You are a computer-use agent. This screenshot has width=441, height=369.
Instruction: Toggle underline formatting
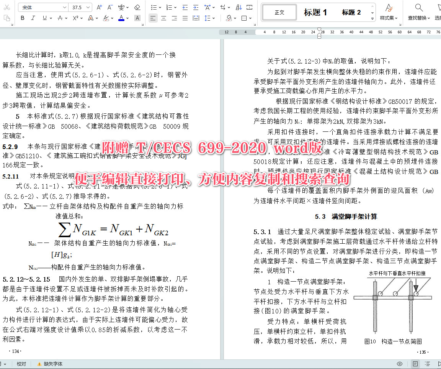coord(44,18)
